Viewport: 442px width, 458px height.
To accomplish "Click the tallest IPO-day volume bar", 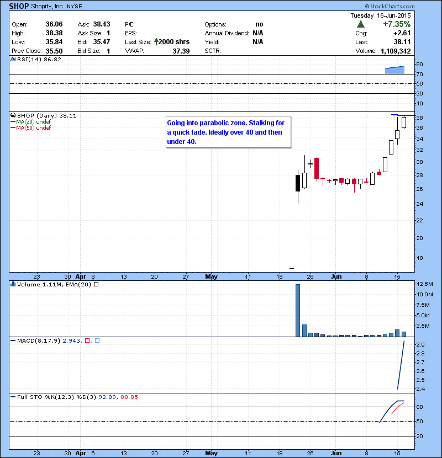I will coord(298,311).
